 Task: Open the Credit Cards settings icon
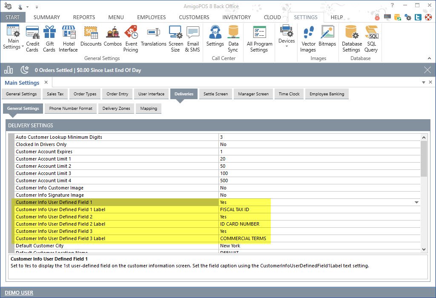point(32,38)
